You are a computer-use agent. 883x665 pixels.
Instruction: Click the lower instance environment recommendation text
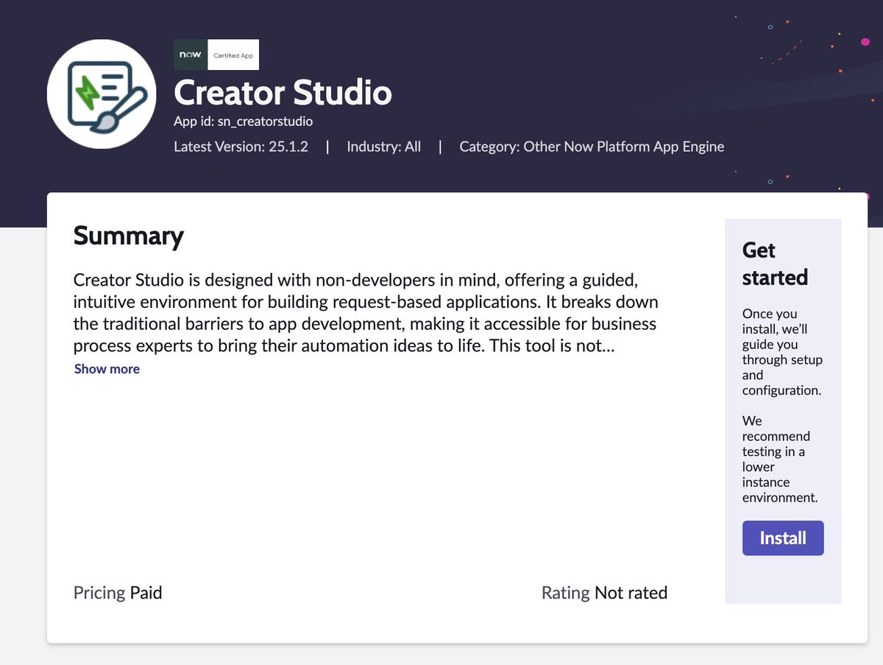pos(780,459)
